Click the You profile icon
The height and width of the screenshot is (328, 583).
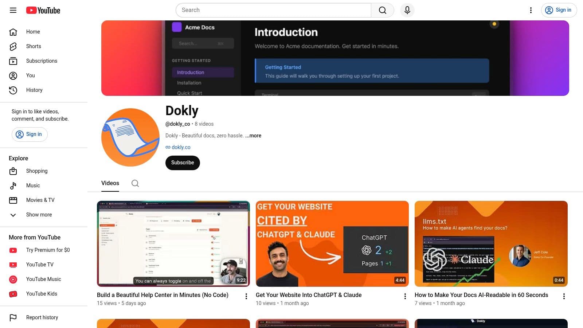[13, 75]
